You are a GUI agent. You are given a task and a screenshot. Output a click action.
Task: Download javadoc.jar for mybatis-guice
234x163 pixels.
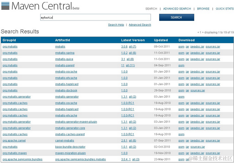tap(197, 59)
